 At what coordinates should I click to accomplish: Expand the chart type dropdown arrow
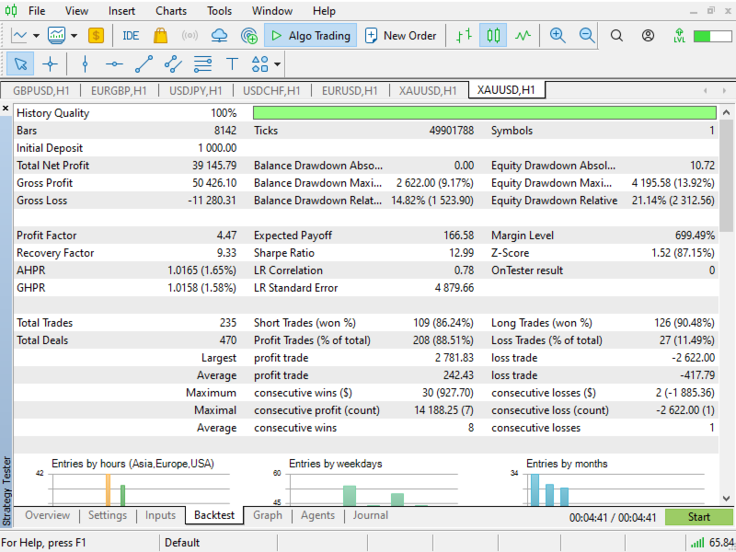point(36,36)
